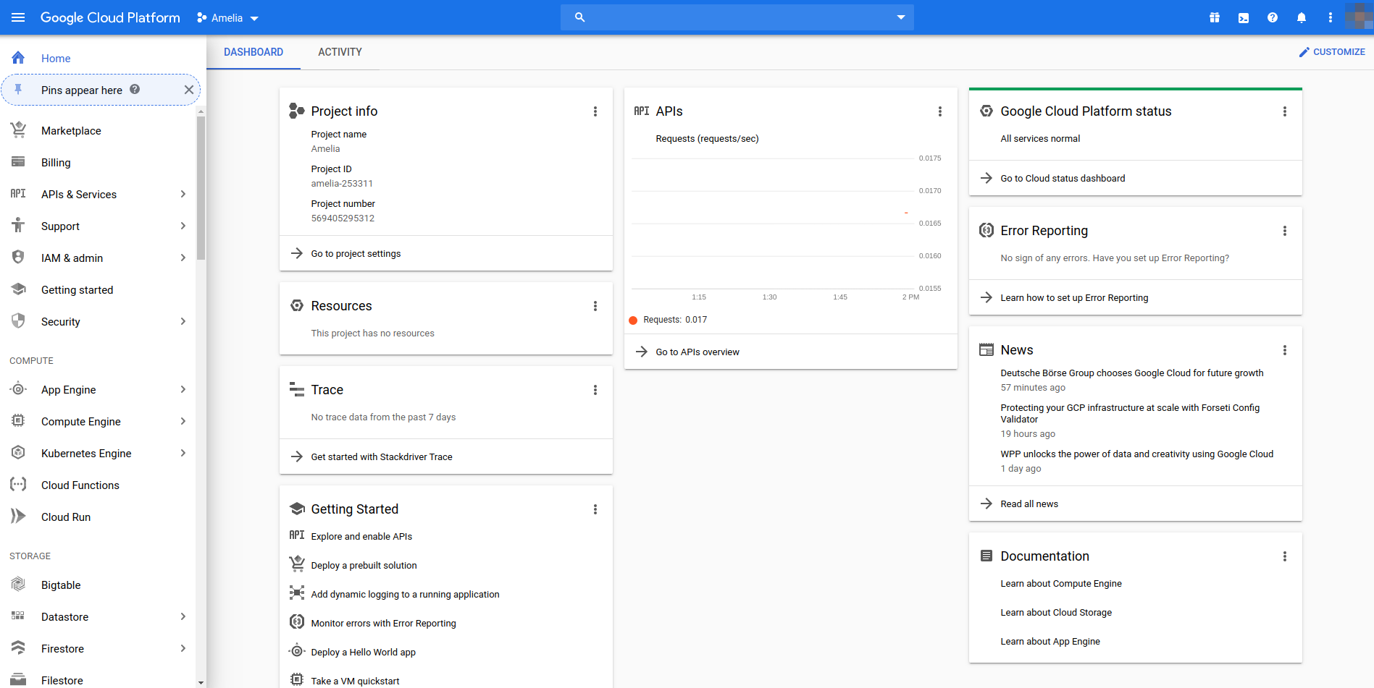Switch to the ACTIVITY tab
The height and width of the screenshot is (688, 1374).
(x=340, y=52)
